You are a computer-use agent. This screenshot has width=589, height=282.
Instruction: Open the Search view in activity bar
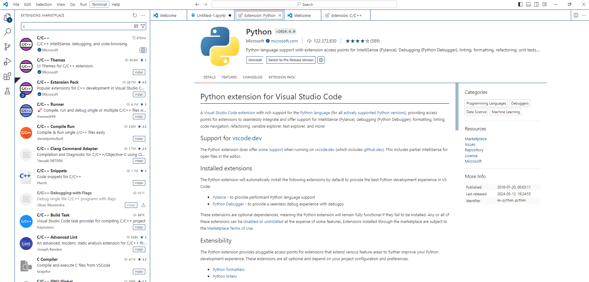7,32
